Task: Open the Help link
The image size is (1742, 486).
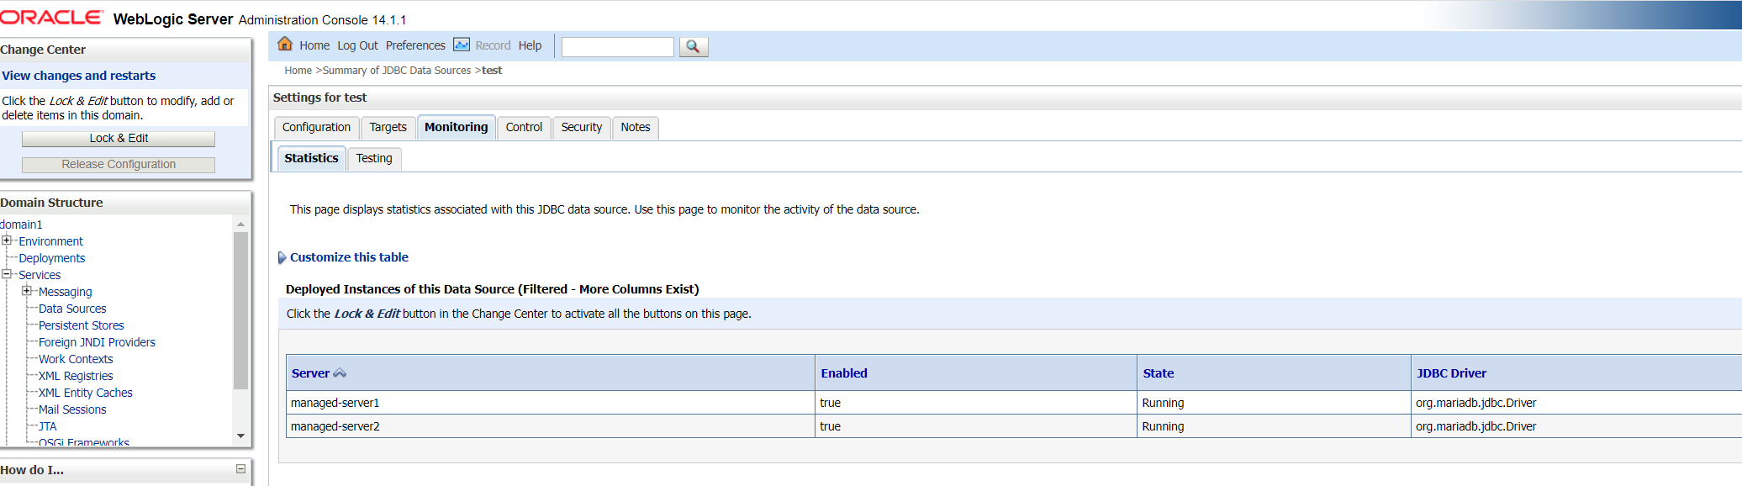Action: pos(530,45)
